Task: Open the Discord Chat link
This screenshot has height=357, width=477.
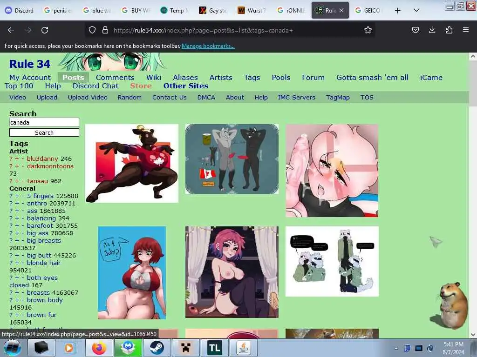Action: (95, 86)
